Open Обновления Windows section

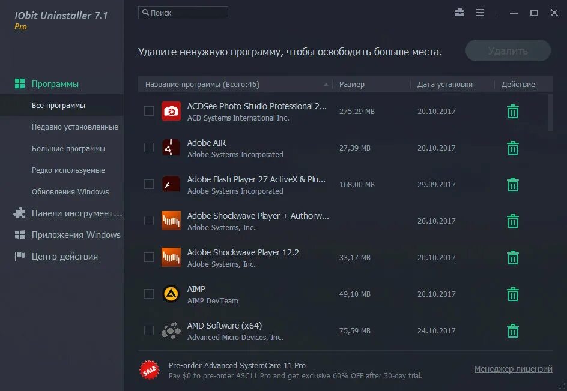click(70, 192)
